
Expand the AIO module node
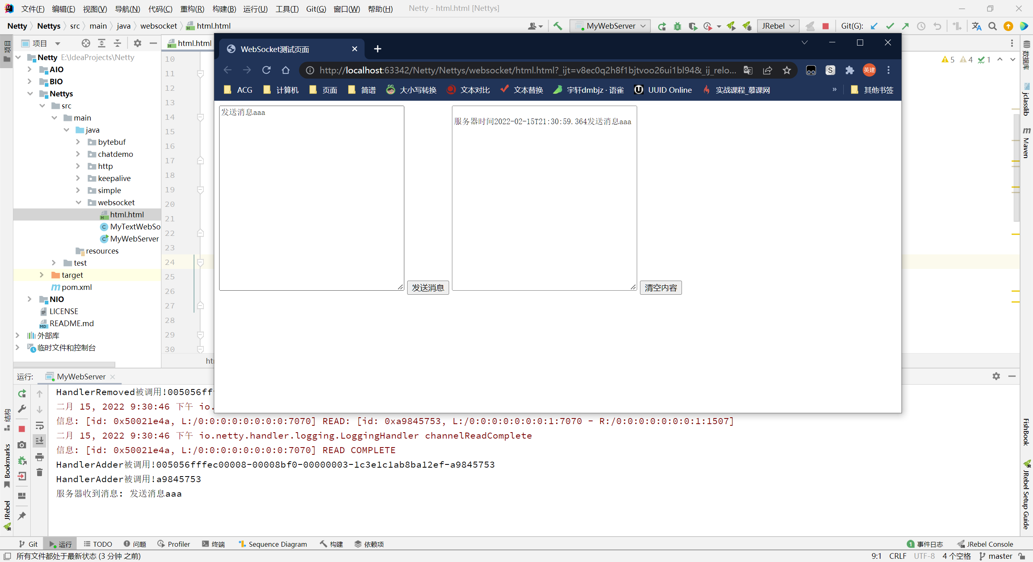point(29,69)
